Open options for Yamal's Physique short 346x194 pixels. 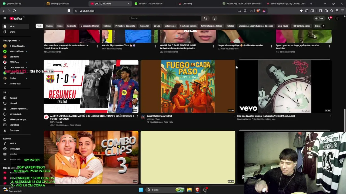[155, 46]
